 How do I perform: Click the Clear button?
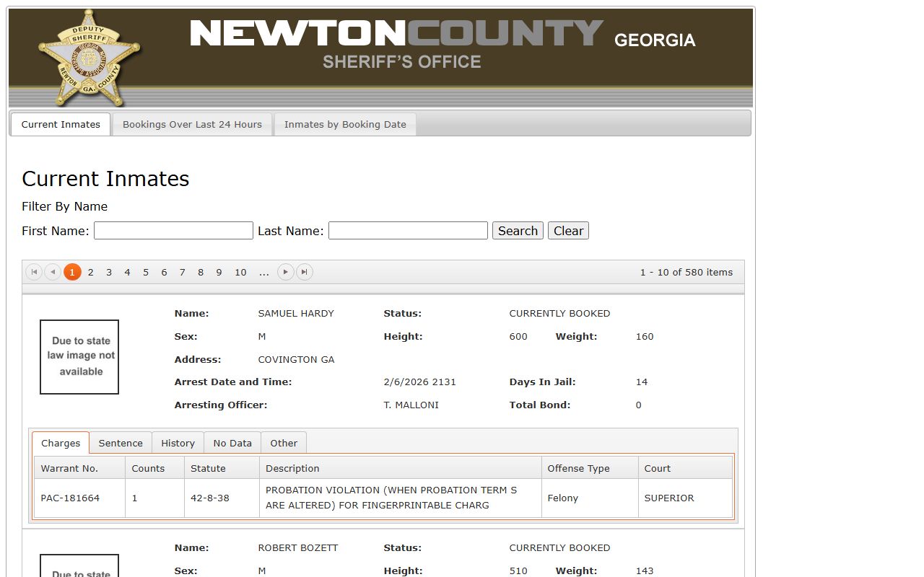click(x=568, y=231)
